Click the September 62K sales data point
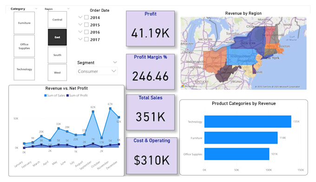The image size is (316, 182). point(93,112)
